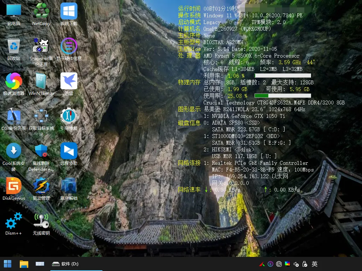This screenshot has width=362, height=271.
Task: Click the NVIDIA GeForce GTX 1050 Ti line
Action: [245, 116]
